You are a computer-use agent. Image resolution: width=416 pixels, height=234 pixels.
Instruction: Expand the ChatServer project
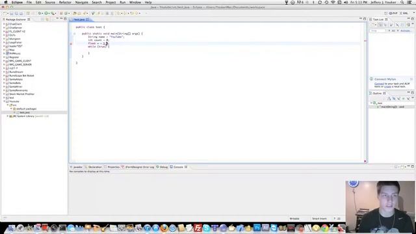[x=4, y=27]
